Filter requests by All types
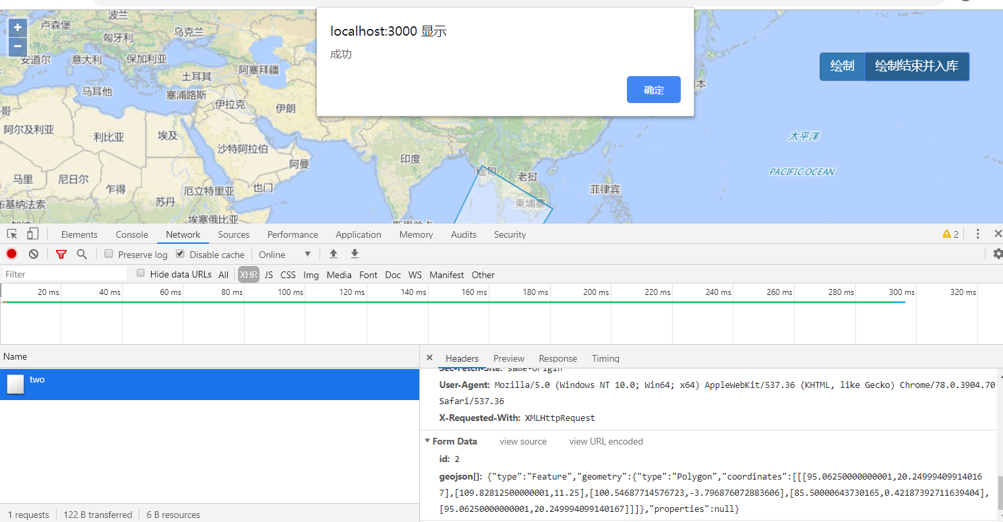 click(223, 274)
